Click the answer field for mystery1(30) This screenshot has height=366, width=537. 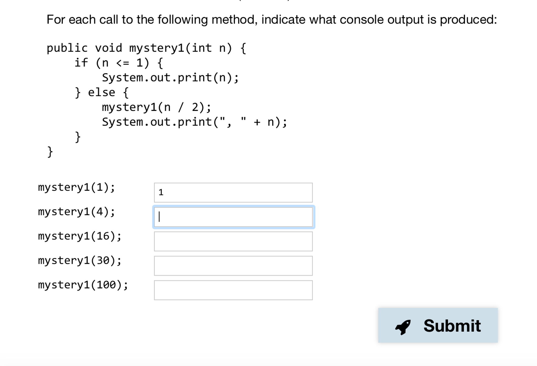click(233, 265)
